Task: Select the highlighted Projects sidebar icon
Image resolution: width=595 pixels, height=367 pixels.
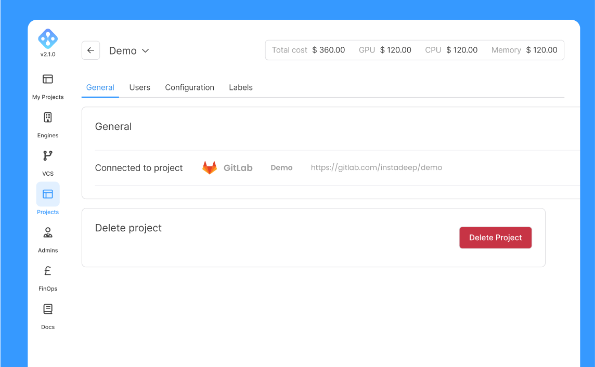Action: 48,194
